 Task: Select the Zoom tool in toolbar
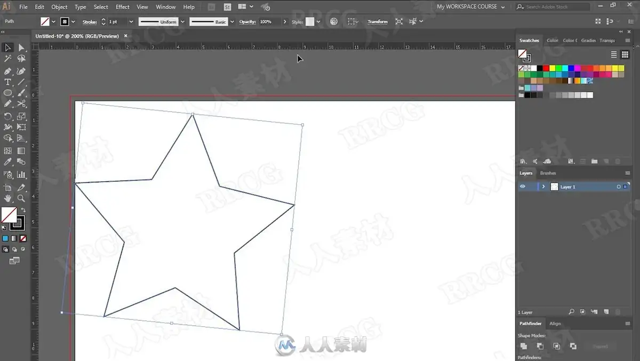point(21,198)
